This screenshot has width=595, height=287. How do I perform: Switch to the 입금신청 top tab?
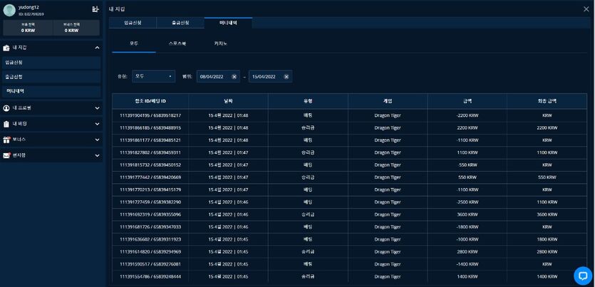pos(133,23)
